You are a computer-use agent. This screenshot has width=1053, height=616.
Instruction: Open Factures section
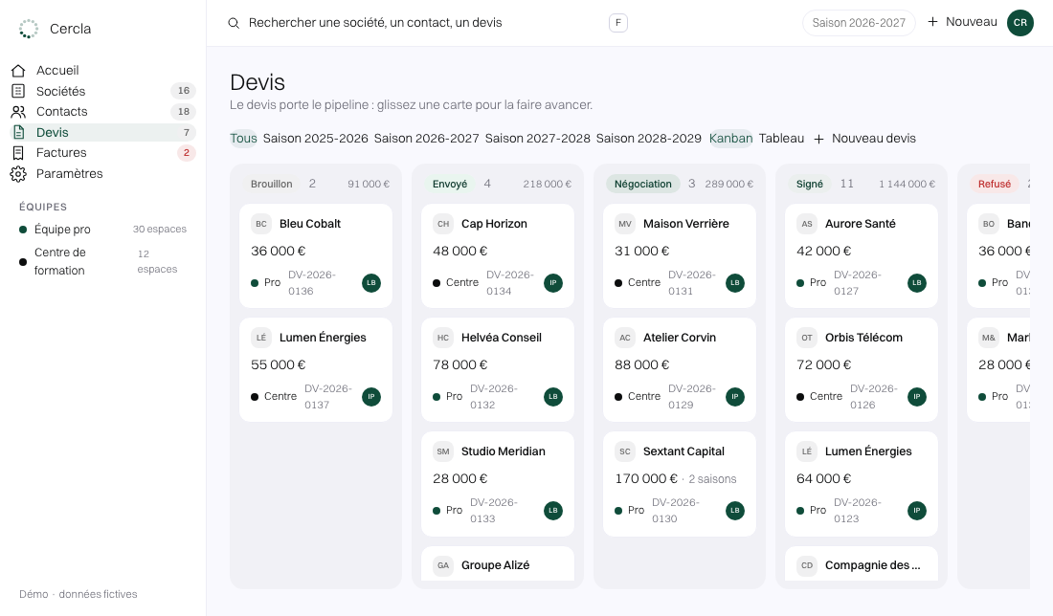[x=103, y=153]
